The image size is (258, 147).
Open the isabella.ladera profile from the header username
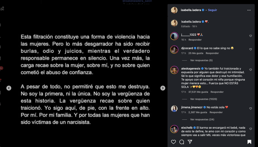point(191,10)
